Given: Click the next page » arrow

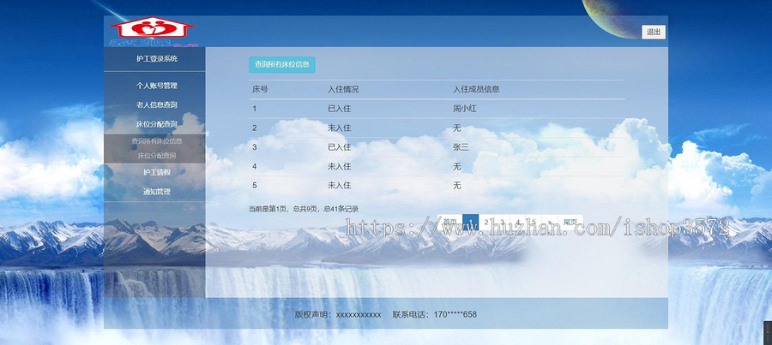Looking at the screenshot, I should pos(550,222).
